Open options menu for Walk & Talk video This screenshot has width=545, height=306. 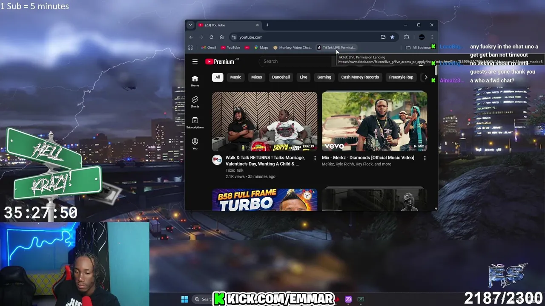pyautogui.click(x=315, y=158)
